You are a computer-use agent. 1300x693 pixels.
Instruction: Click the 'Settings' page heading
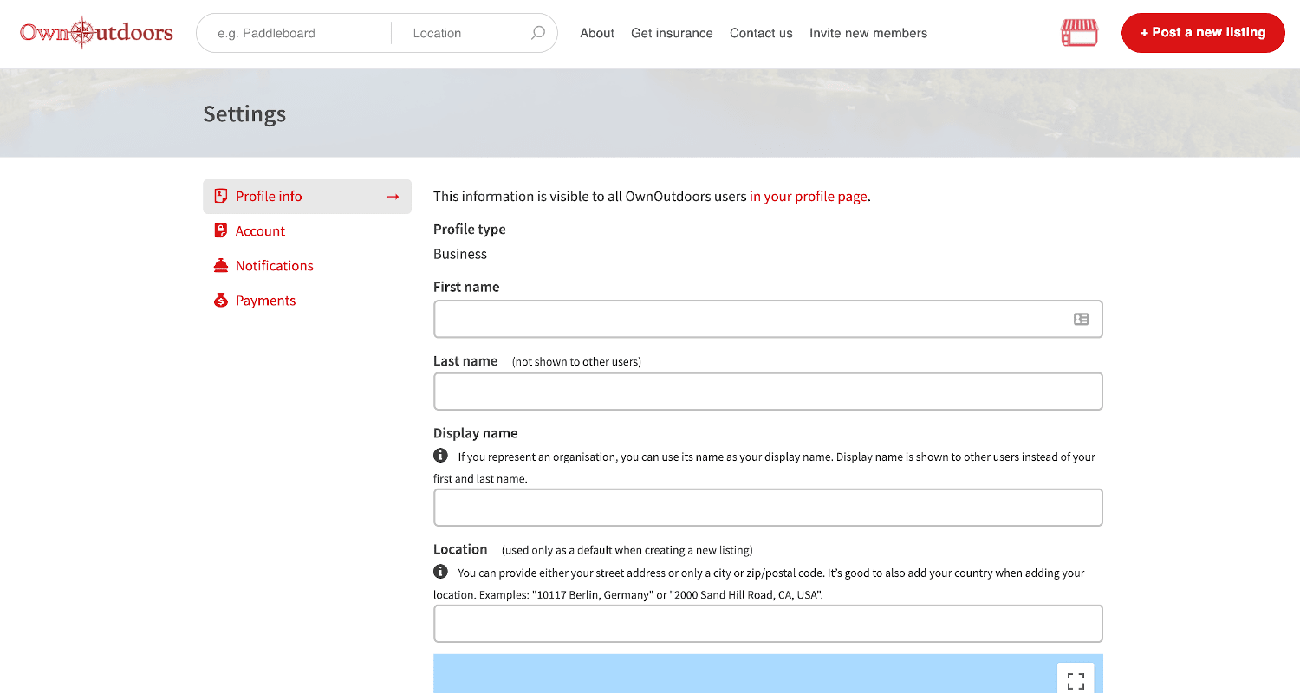(x=244, y=114)
